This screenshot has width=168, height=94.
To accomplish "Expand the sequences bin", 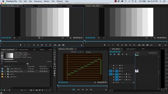I will (x=5, y=77).
